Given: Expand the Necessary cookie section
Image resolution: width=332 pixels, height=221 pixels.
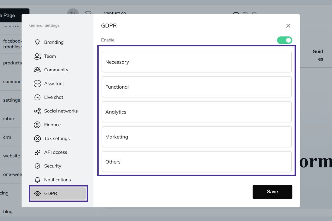Looking at the screenshot, I should (x=197, y=62).
